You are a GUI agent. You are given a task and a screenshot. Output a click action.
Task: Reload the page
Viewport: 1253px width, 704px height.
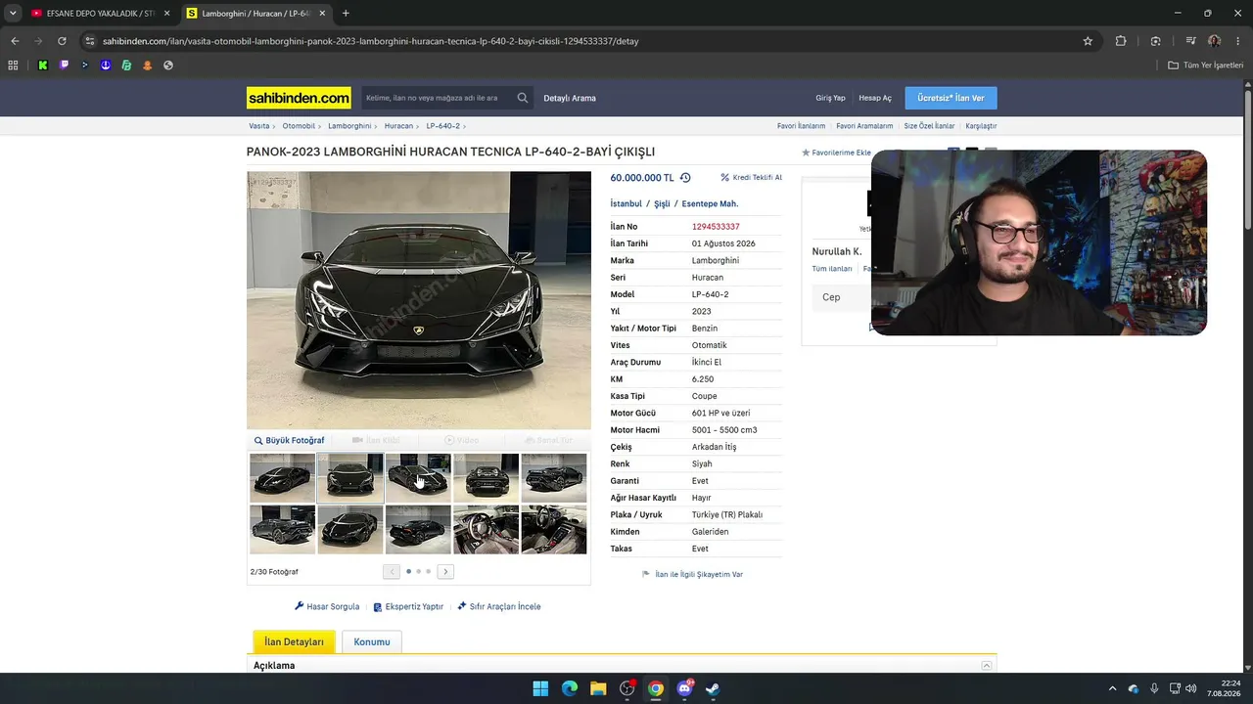[62, 41]
